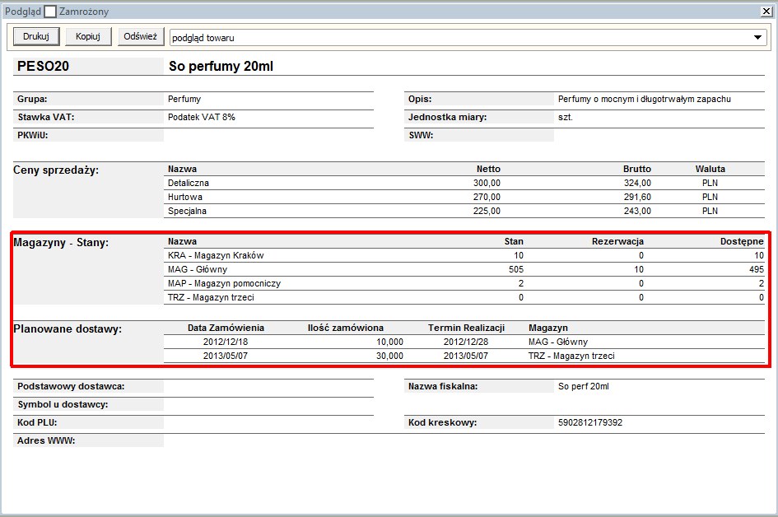Click the 'Adres WWW:' label

pyautogui.click(x=46, y=440)
